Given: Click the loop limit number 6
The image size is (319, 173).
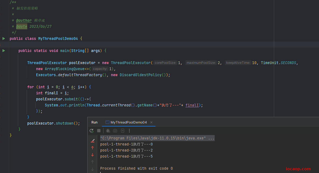Looking at the screenshot, I should pyautogui.click(x=72, y=87).
